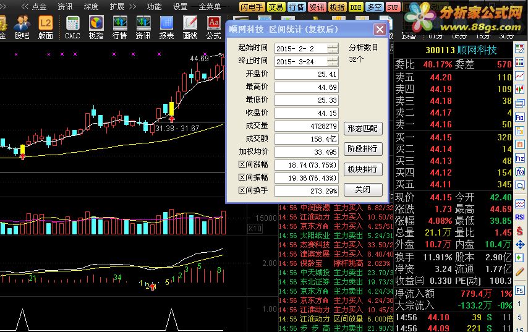This screenshot has width=528, height=332.
Task: Open the 板指 pie-chart icon
Action: (96, 27)
